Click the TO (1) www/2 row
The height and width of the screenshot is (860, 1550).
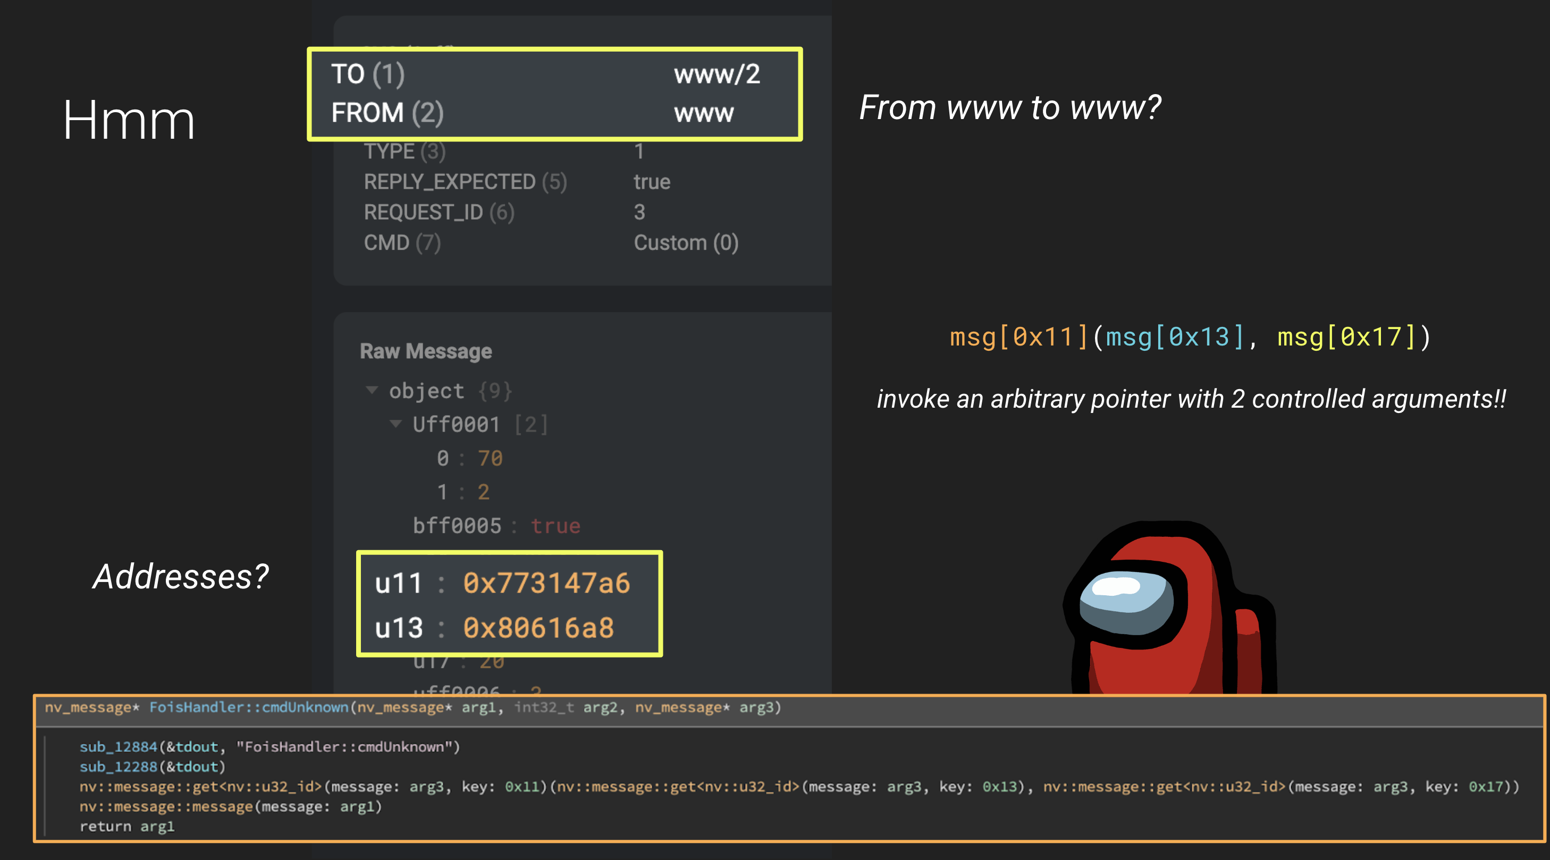click(x=544, y=74)
